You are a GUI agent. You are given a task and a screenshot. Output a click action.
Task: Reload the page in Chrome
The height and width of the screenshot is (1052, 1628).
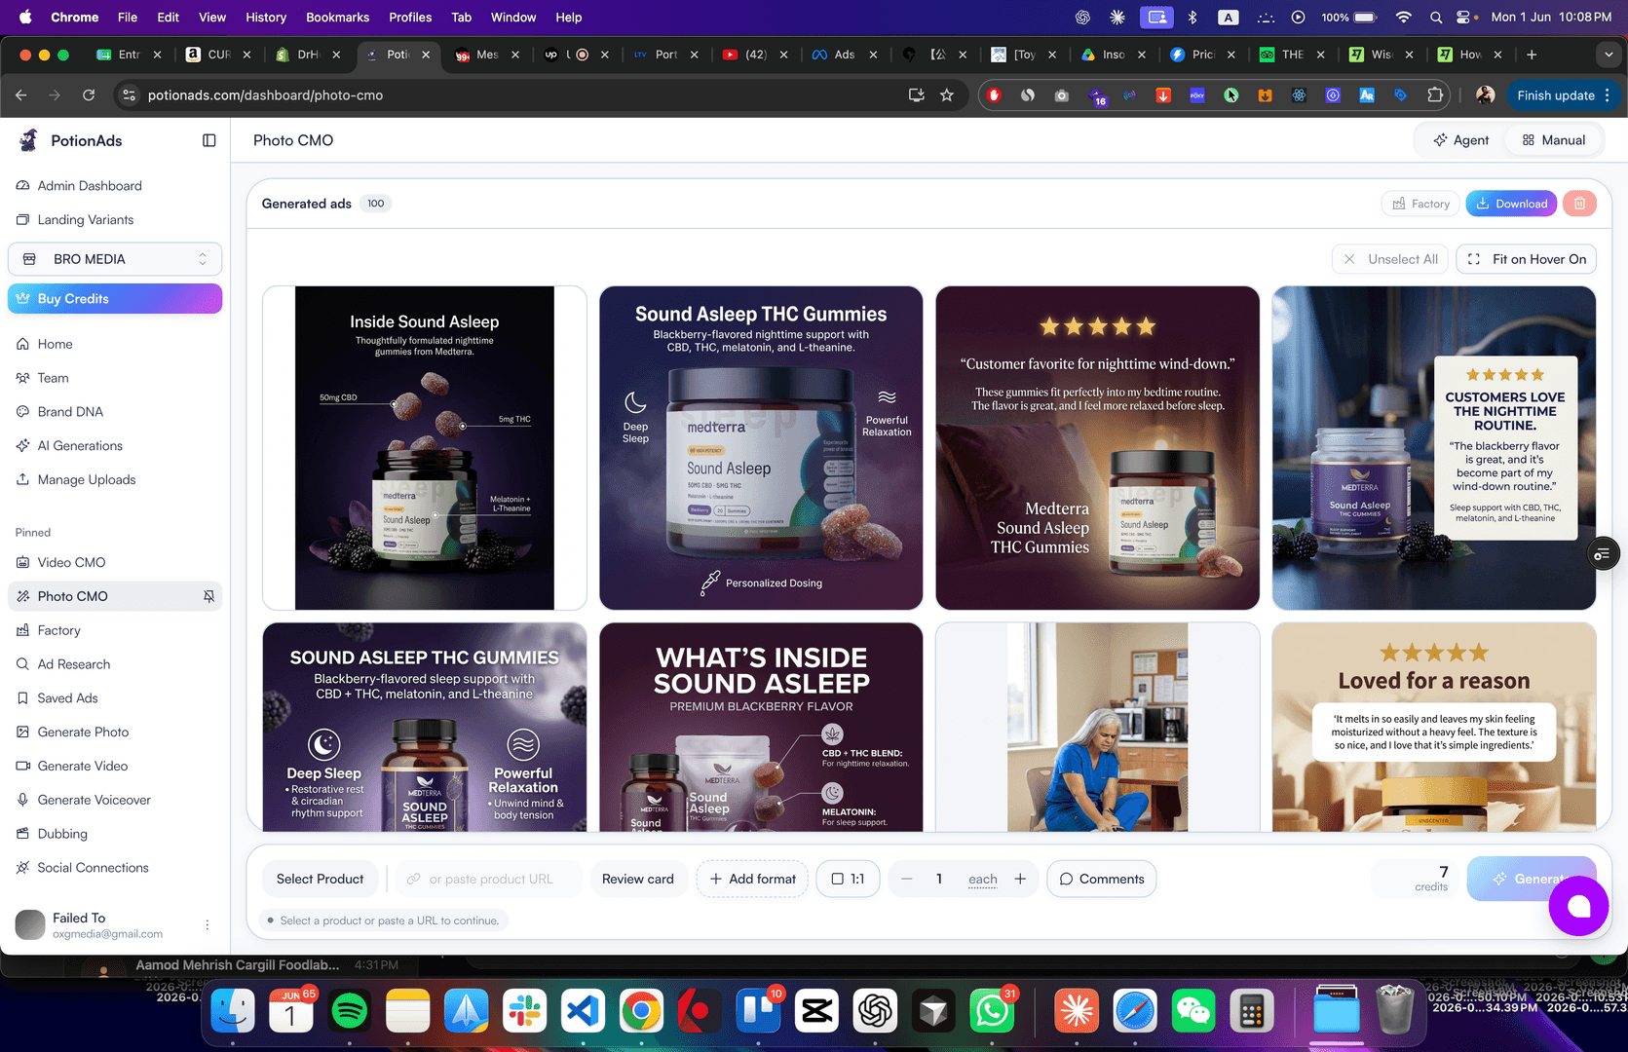[x=89, y=94]
